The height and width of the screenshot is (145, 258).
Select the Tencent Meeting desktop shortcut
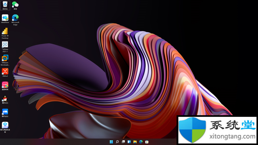(5, 113)
